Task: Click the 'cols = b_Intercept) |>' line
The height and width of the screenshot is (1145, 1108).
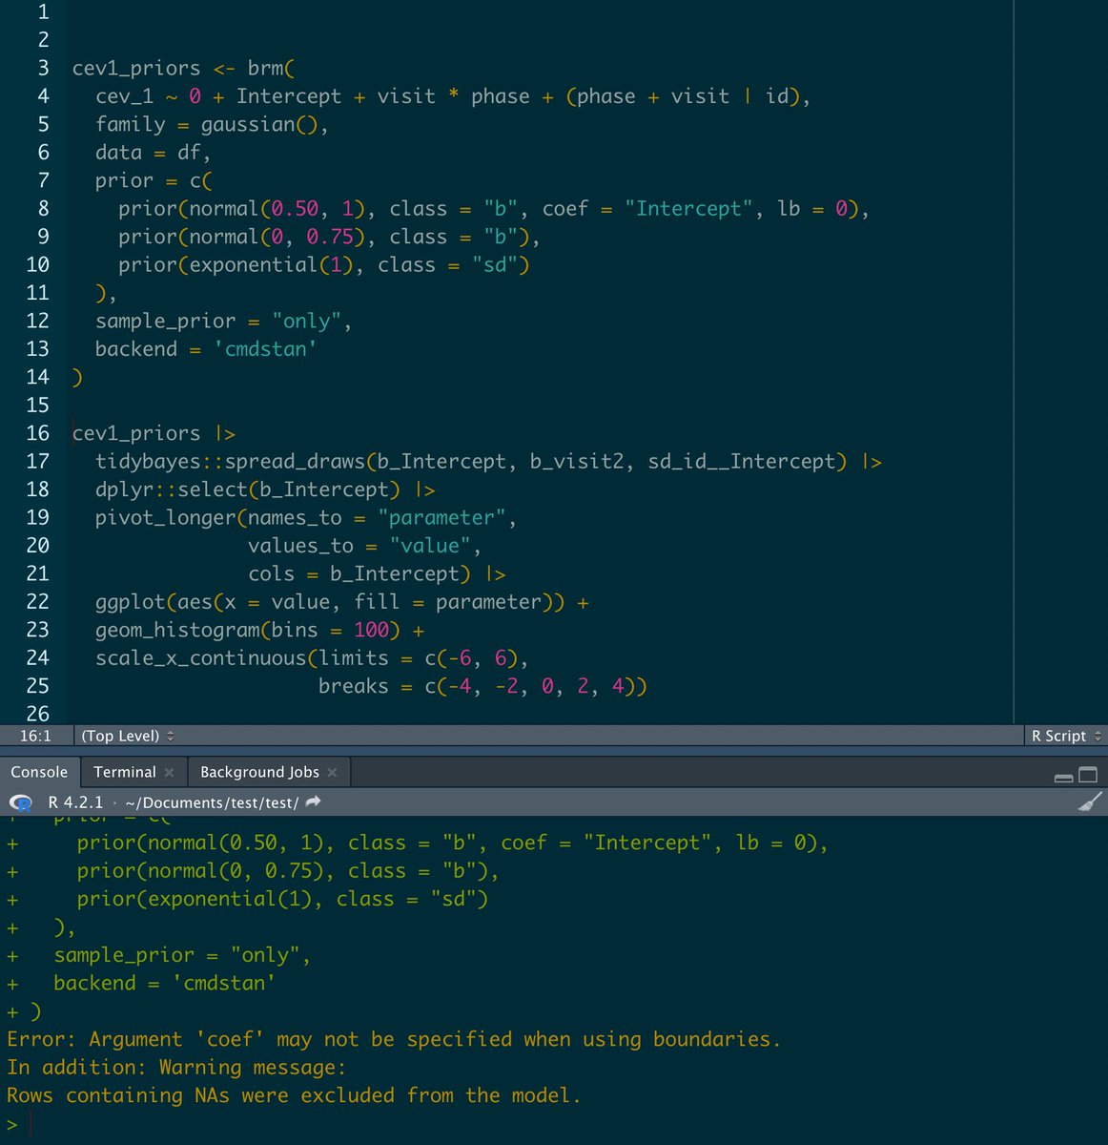Action: coord(377,573)
